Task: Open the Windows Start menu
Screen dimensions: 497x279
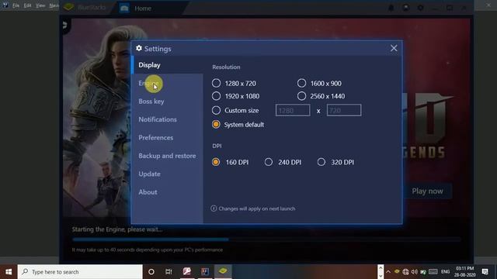Action: pyautogui.click(x=9, y=272)
